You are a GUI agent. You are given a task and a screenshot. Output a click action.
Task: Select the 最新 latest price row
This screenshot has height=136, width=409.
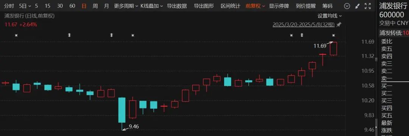pos(387,123)
